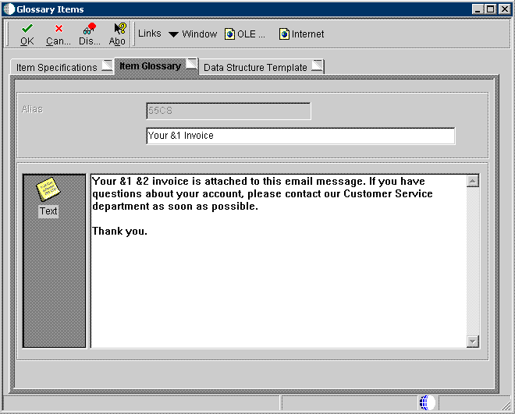The height and width of the screenshot is (414, 515).
Task: Open the OLE toolbar link icon
Action: (229, 34)
